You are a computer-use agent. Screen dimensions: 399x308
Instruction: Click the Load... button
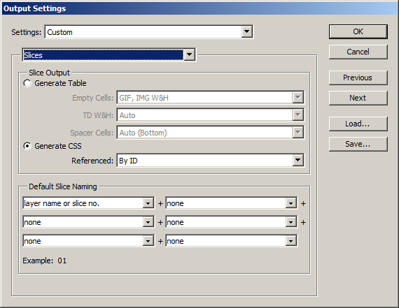(x=358, y=124)
